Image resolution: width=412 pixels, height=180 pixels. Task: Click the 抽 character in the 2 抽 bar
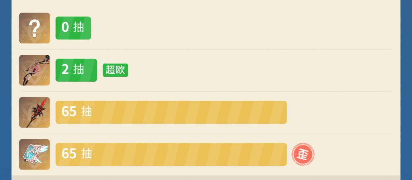(78, 70)
